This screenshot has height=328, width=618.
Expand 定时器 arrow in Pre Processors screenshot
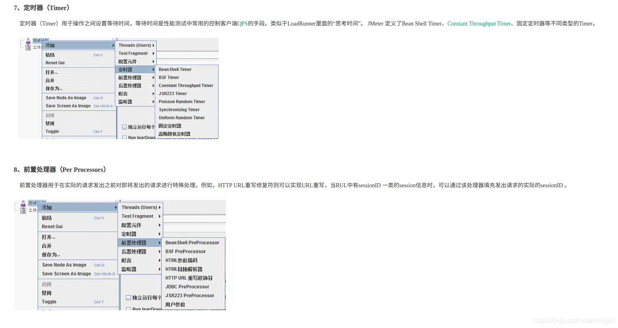tap(160, 234)
